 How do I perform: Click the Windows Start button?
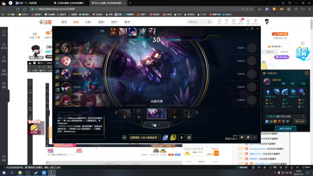click(4, 172)
